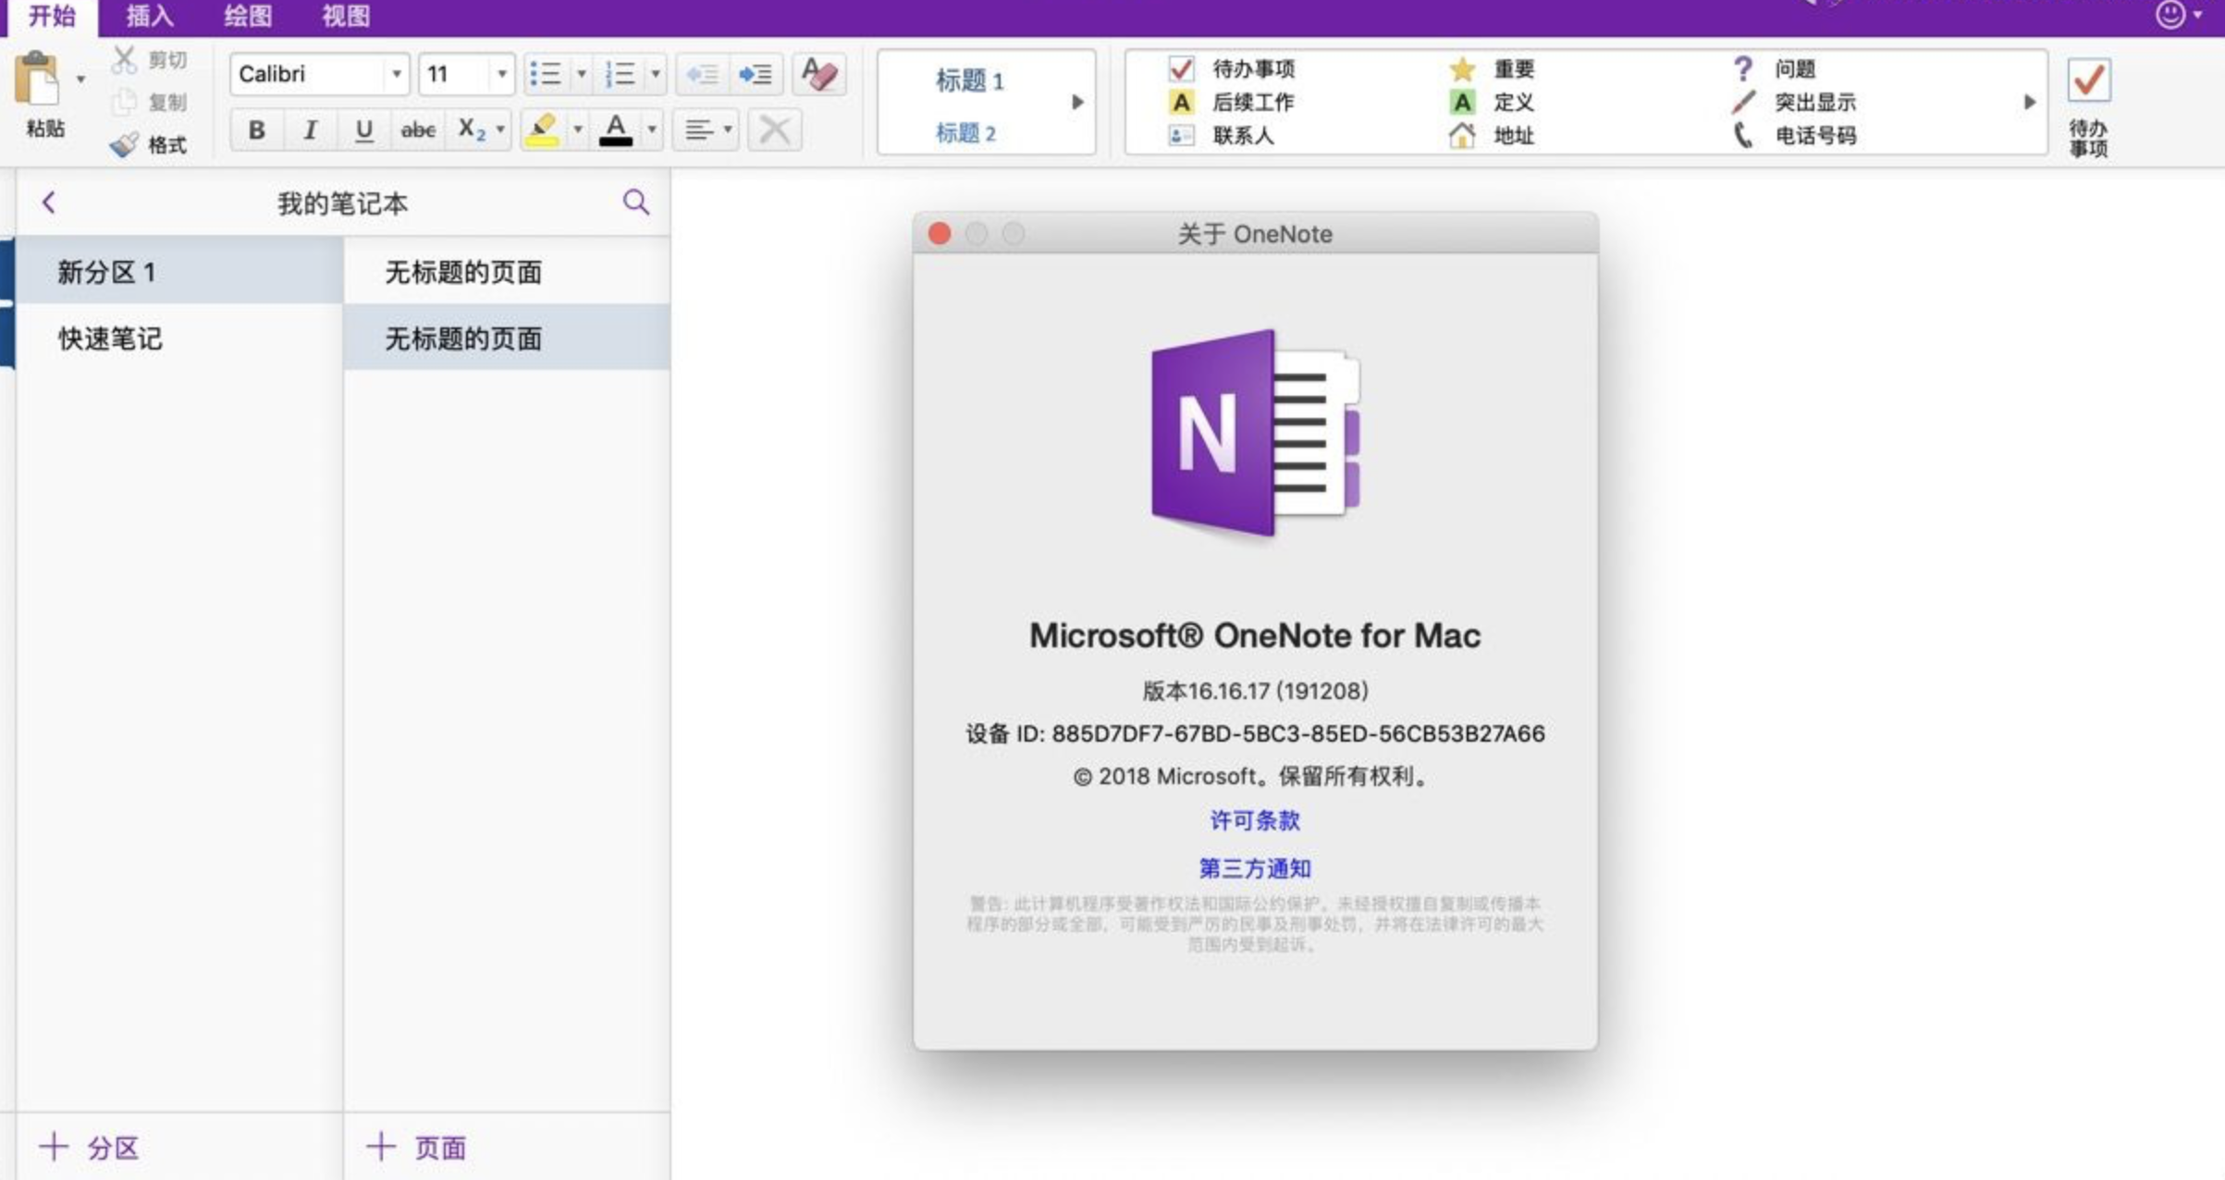Apply the 标题 1 style
Viewport: 2225px width, 1180px height.
(x=969, y=80)
